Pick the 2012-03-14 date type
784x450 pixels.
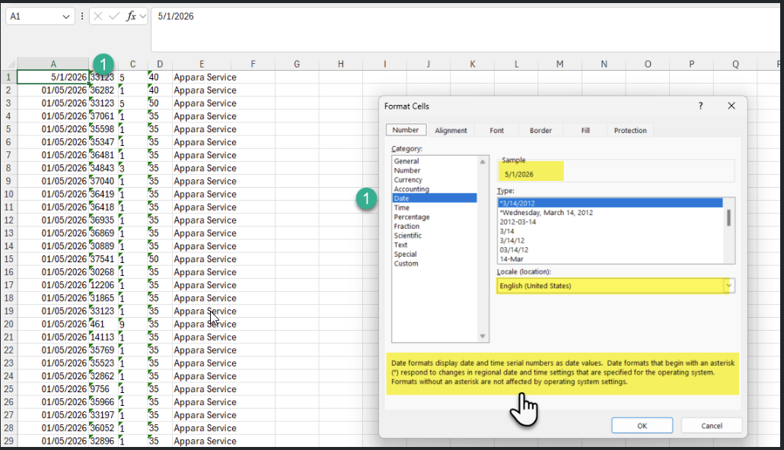610,222
